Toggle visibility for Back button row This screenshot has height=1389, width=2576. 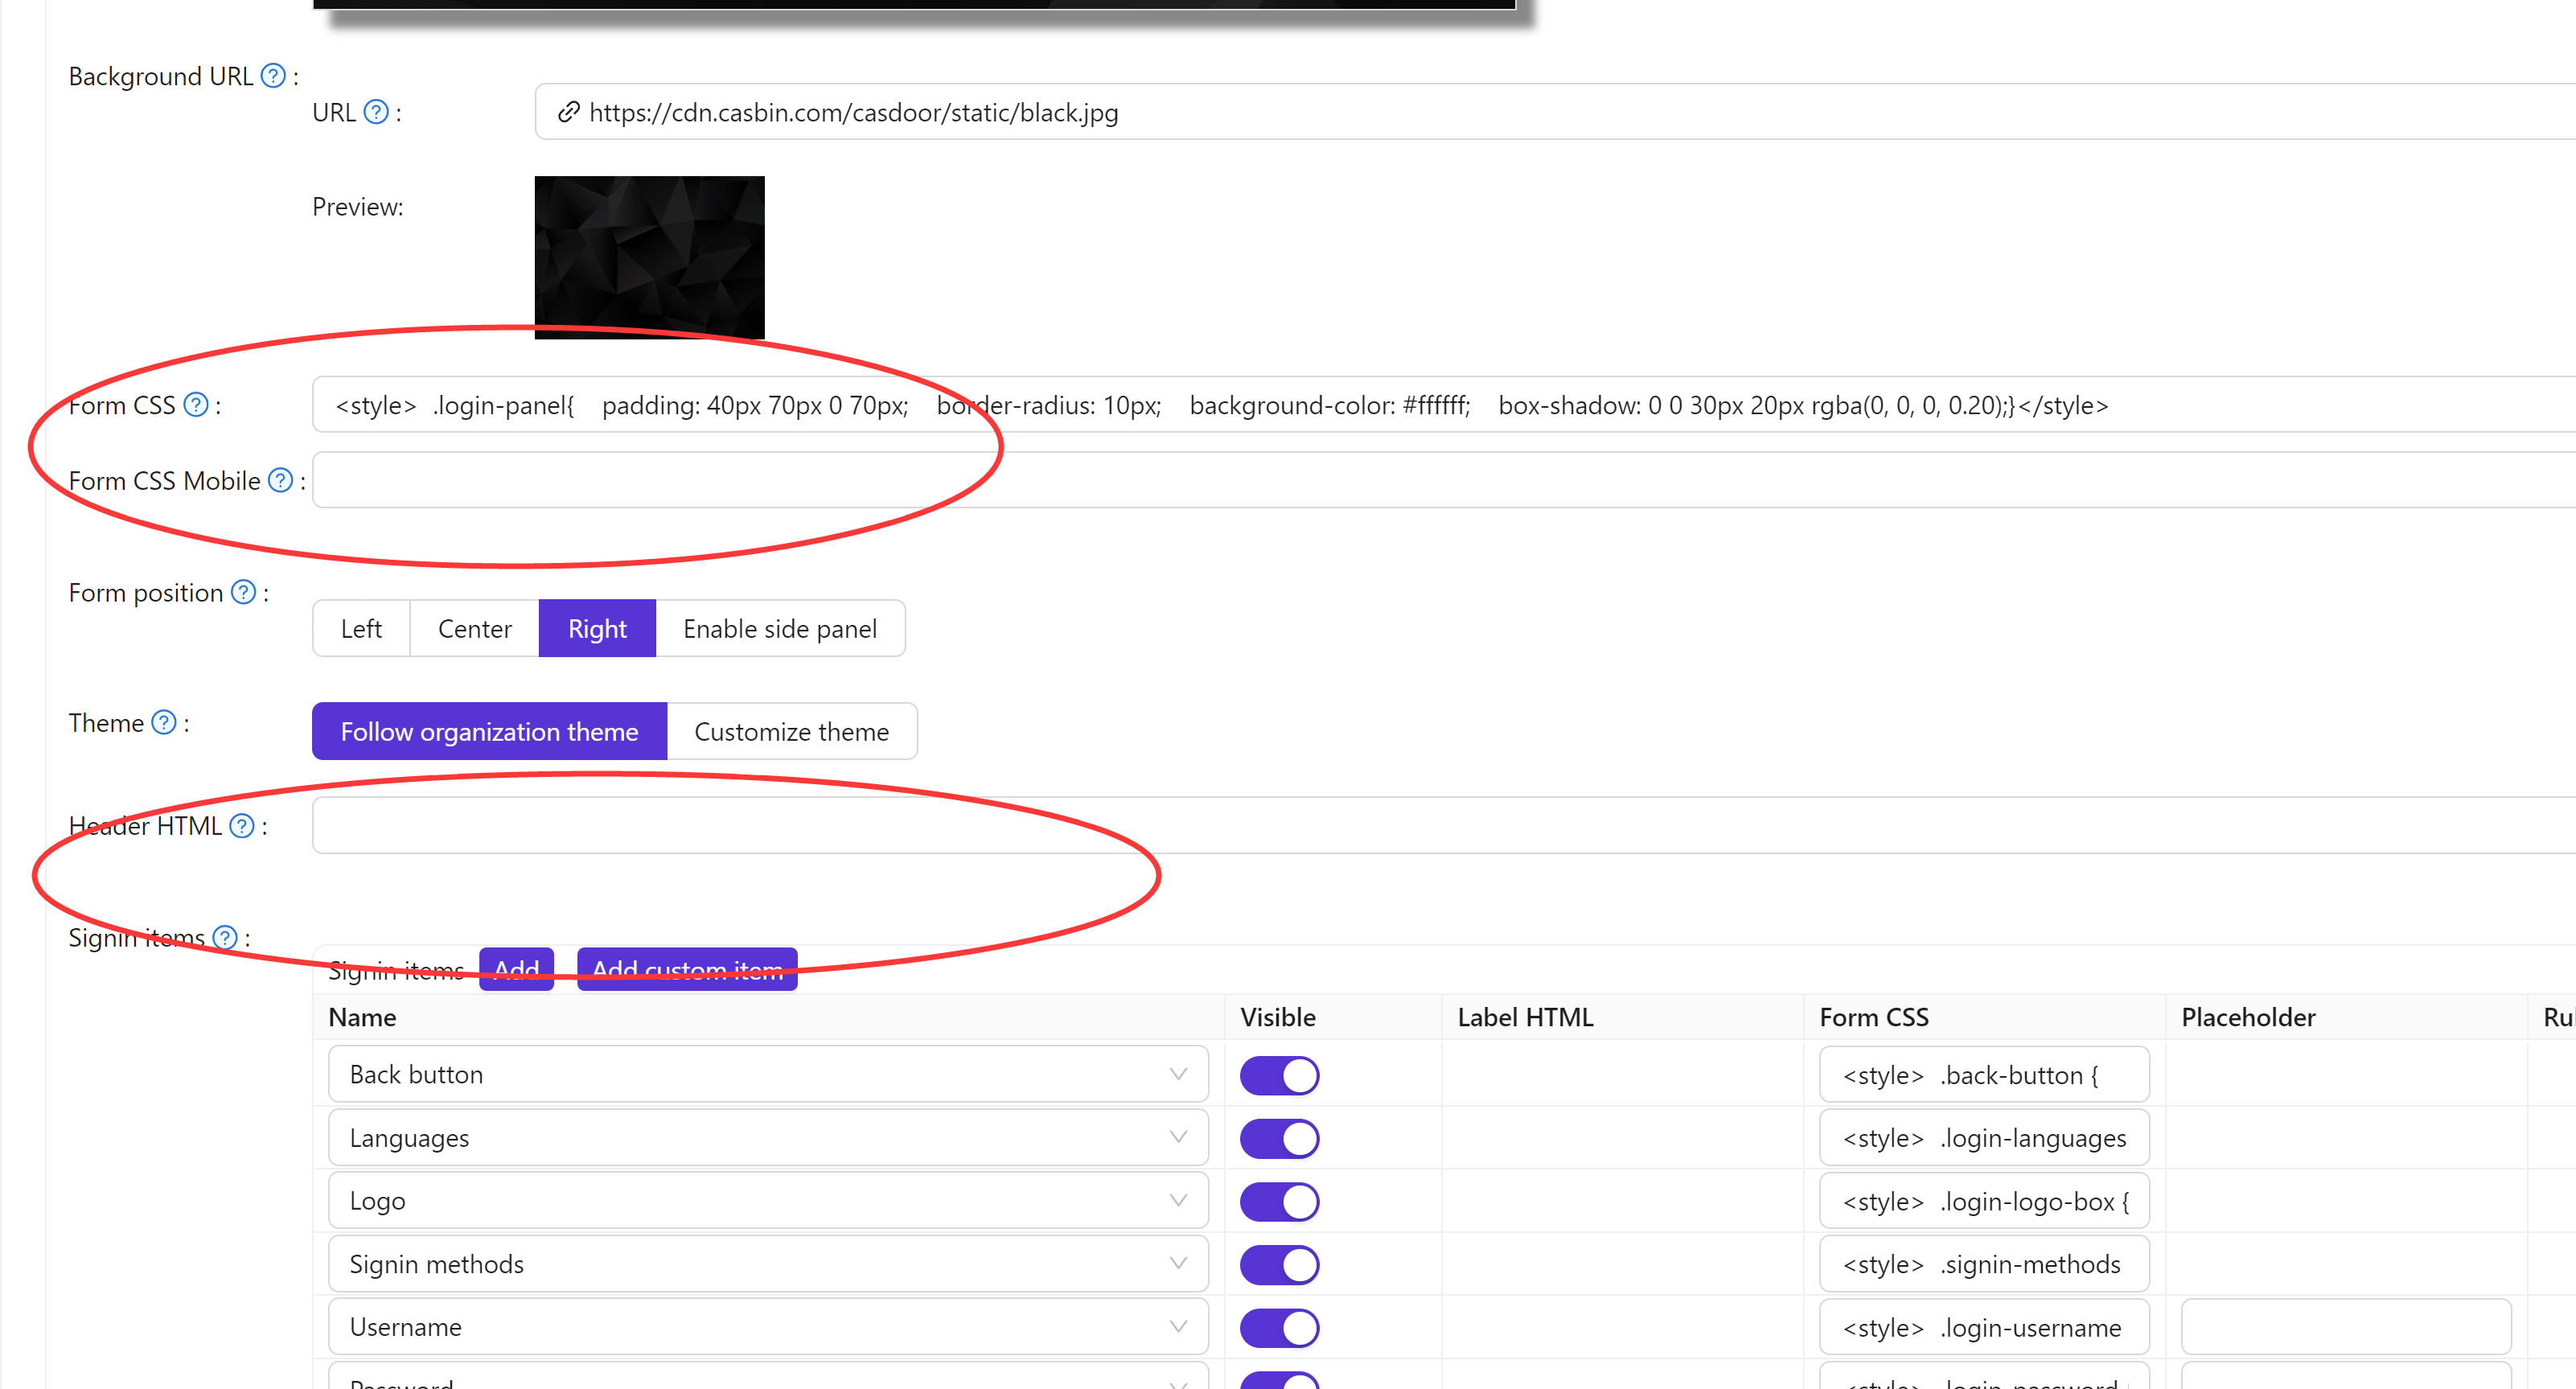point(1279,1076)
